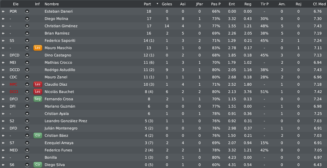Click the Ctr badge next to Diego Silva

[x=38, y=165]
